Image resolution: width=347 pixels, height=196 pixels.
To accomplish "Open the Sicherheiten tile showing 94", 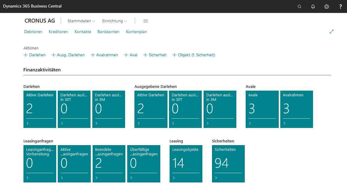I will (228, 163).
